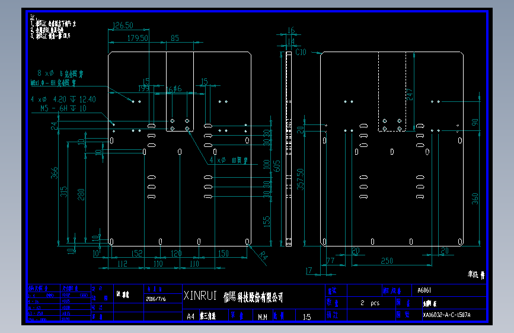Click the 100 vertical dimension
Screen dimensions: 514x333
coord(267,164)
